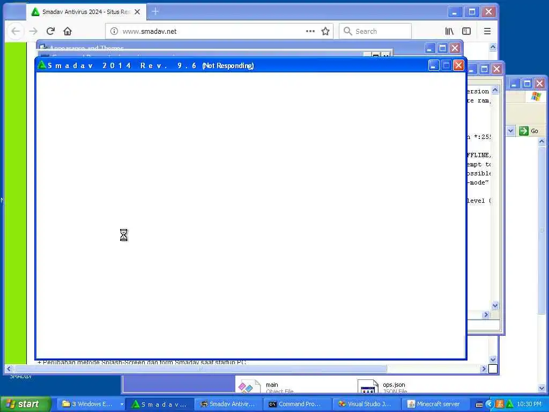Toggle the Firefox sidebar icon
Viewport: 549px width, 412px height.
pyautogui.click(x=466, y=31)
